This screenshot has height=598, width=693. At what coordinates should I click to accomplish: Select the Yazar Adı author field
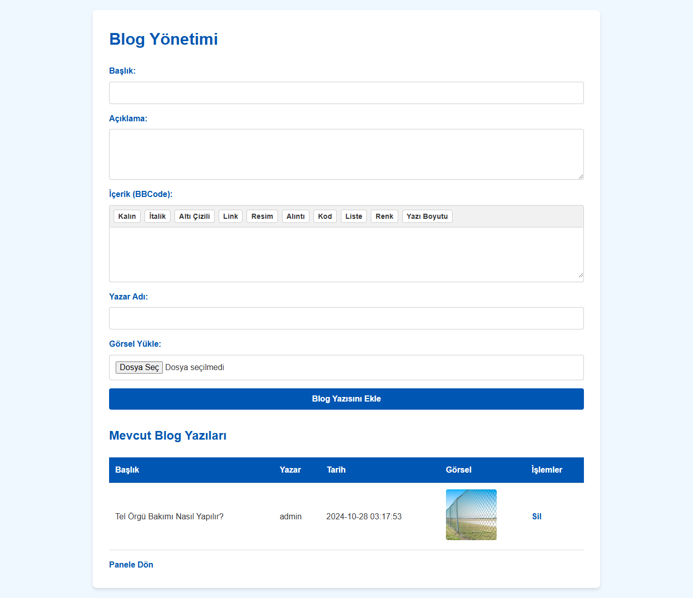coord(346,318)
